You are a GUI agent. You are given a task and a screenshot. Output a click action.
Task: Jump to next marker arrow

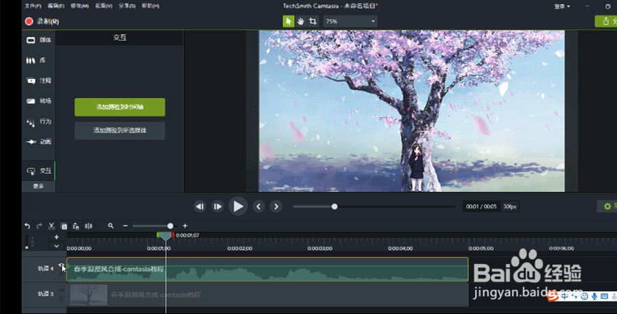[276, 206]
